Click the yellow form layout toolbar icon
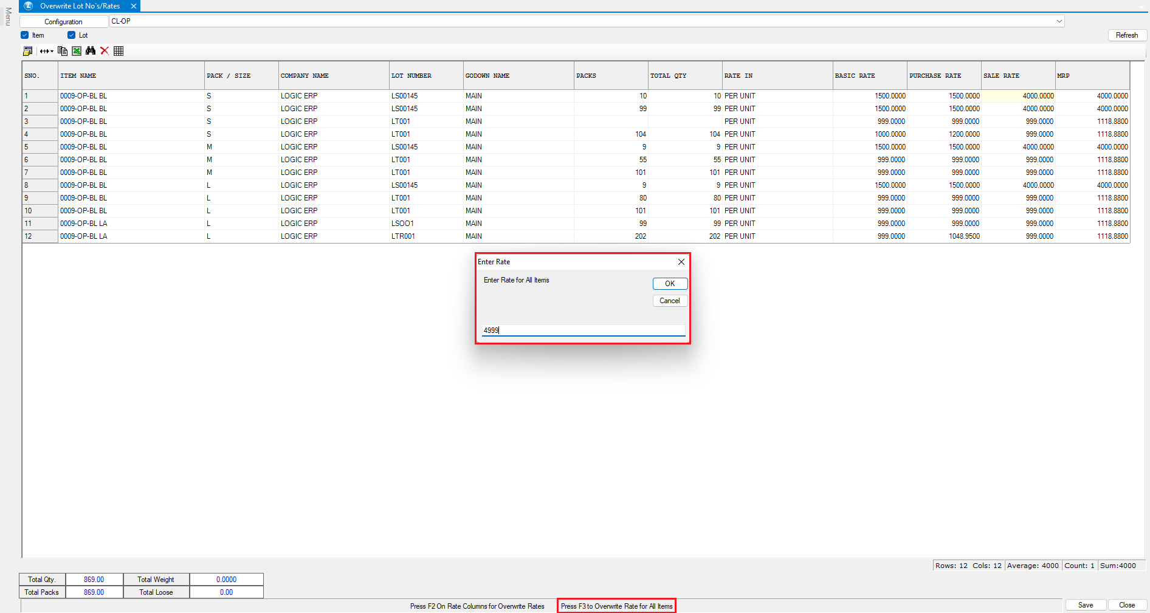Image resolution: width=1150 pixels, height=613 pixels. click(27, 51)
